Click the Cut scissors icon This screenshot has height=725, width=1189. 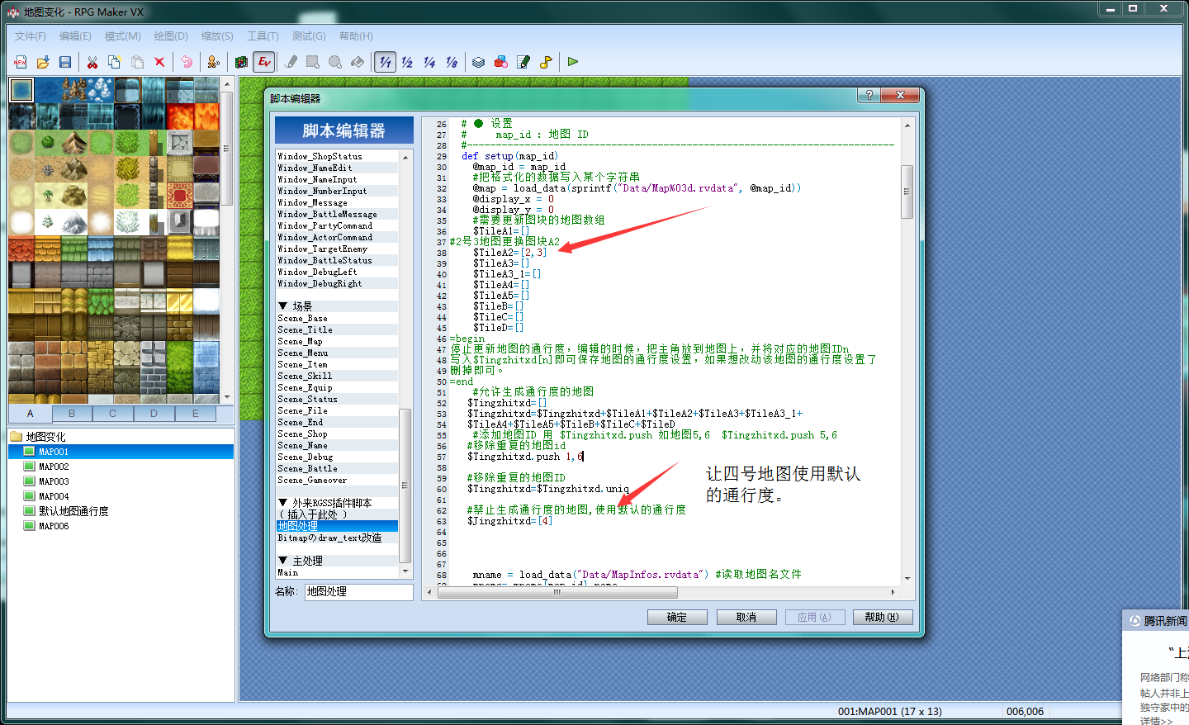tap(92, 62)
